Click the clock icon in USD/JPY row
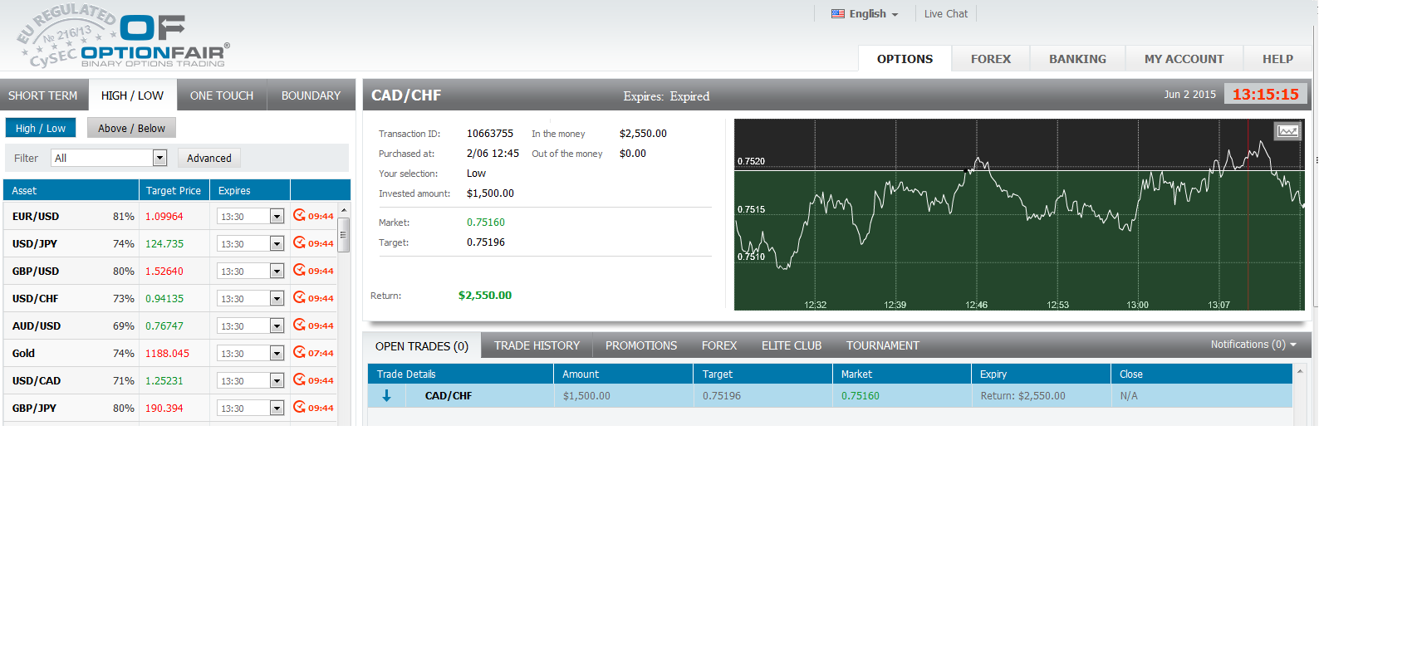Screen dimensions: 1417x646 click(299, 242)
